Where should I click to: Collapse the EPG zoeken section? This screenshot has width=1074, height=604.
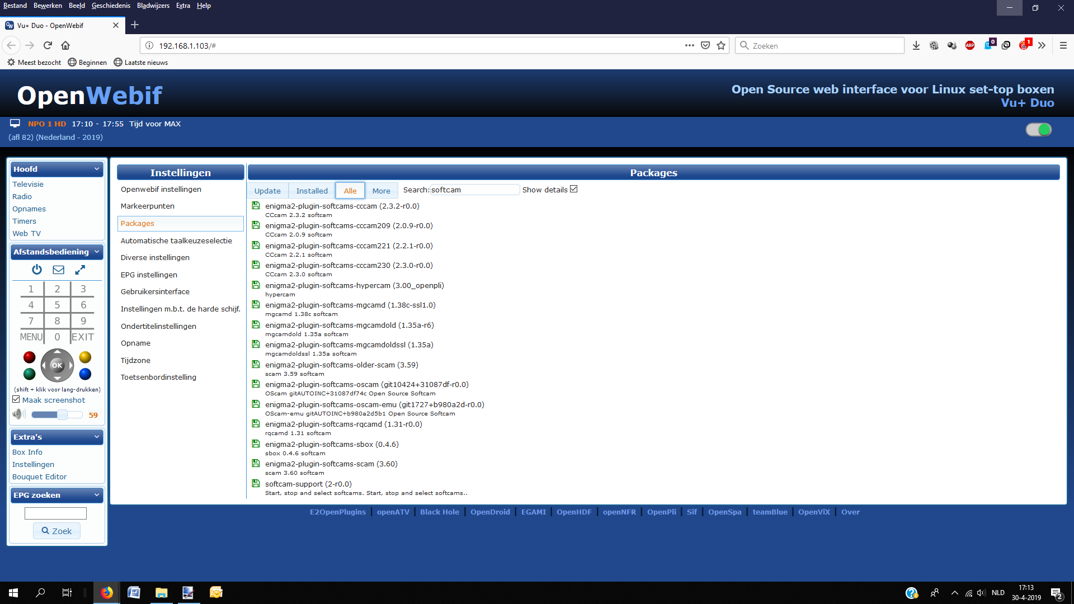point(96,495)
